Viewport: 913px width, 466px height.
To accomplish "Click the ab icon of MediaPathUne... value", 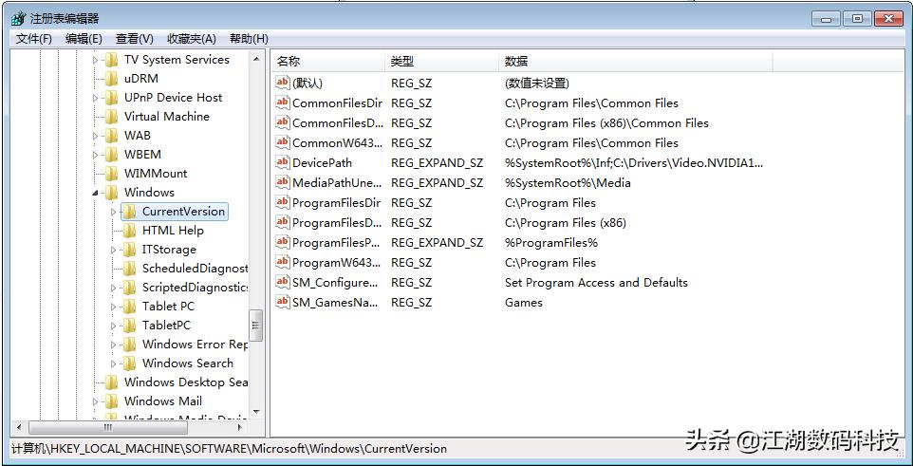I will (283, 182).
